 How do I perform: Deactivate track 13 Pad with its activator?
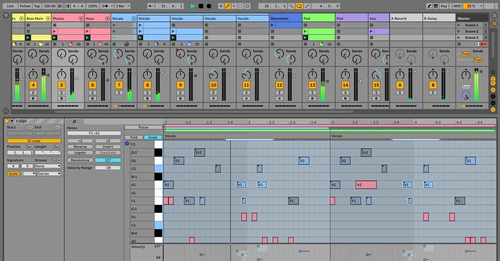(312, 85)
